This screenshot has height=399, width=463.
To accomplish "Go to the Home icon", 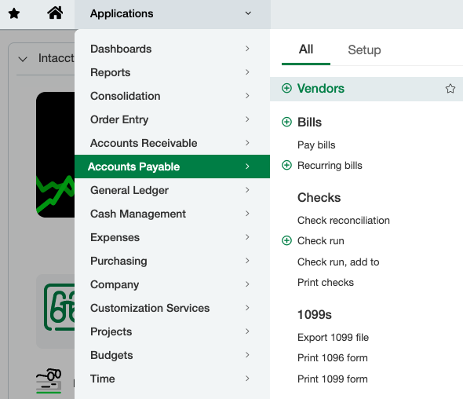I will coord(55,13).
